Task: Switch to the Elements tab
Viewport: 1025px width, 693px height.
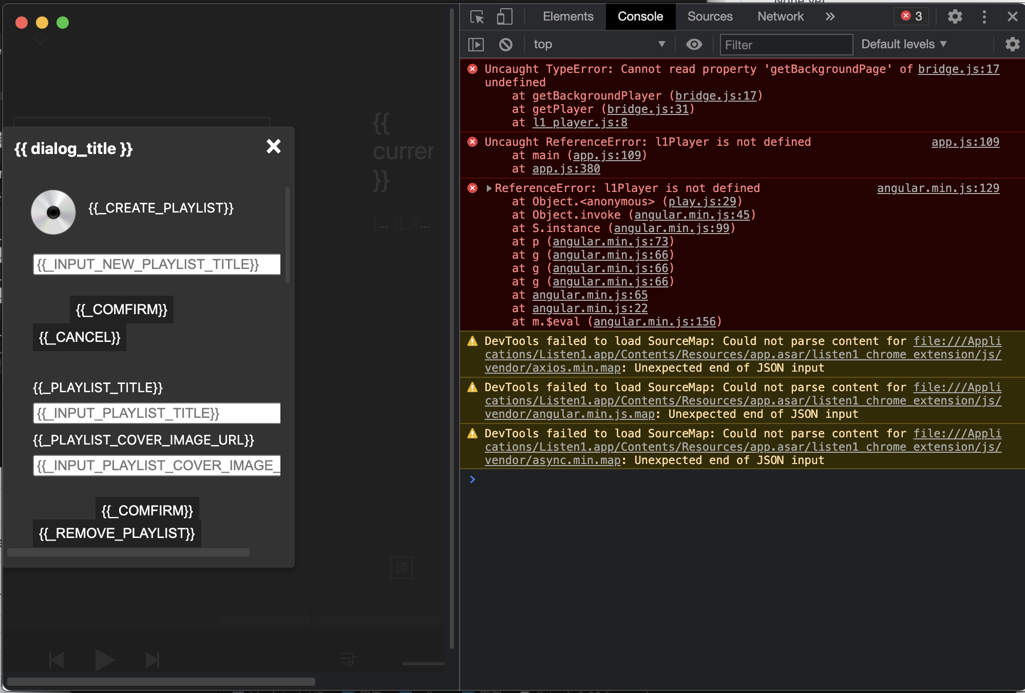Action: point(568,16)
